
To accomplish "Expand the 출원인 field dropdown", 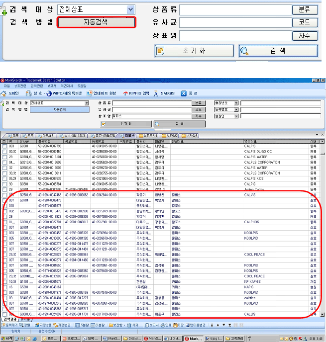I will (x=236, y=116).
